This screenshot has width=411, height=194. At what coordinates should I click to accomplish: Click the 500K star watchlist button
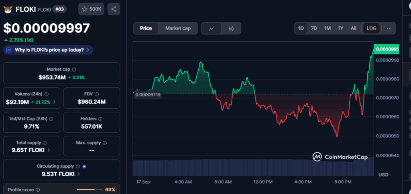click(91, 9)
